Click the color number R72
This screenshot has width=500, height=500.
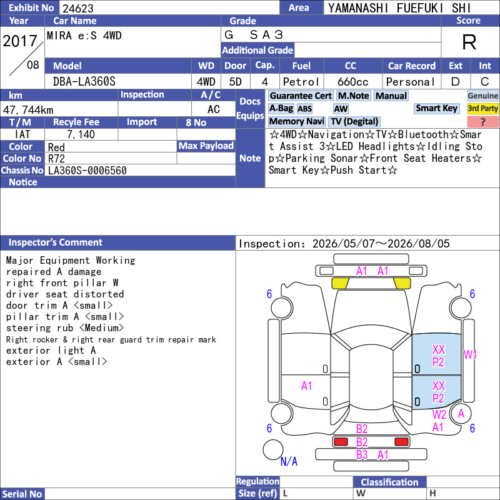(56, 159)
